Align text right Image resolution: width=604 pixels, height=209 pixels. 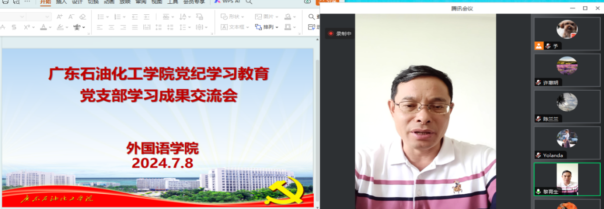123,28
